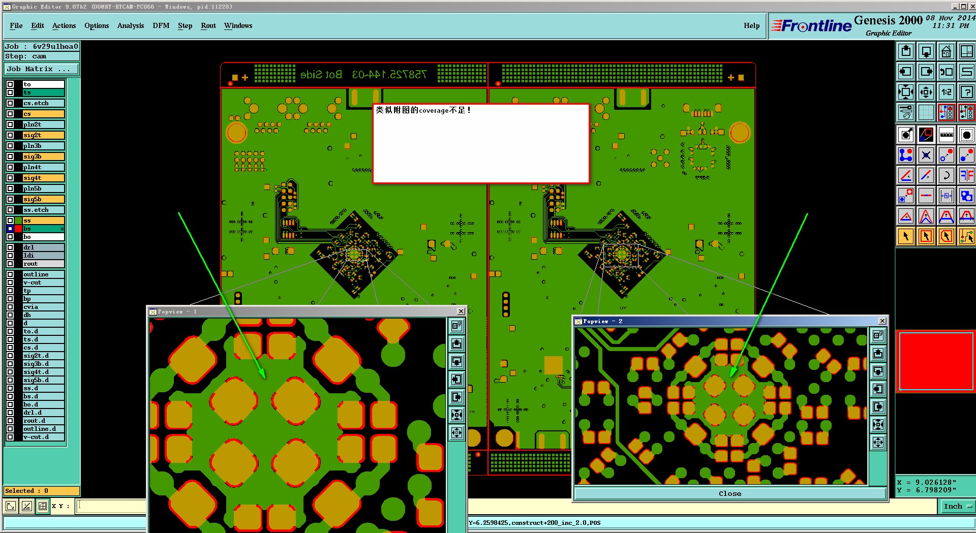Pan view left in main toolbar
Screen dimensions: 976x533
pyautogui.click(x=906, y=72)
